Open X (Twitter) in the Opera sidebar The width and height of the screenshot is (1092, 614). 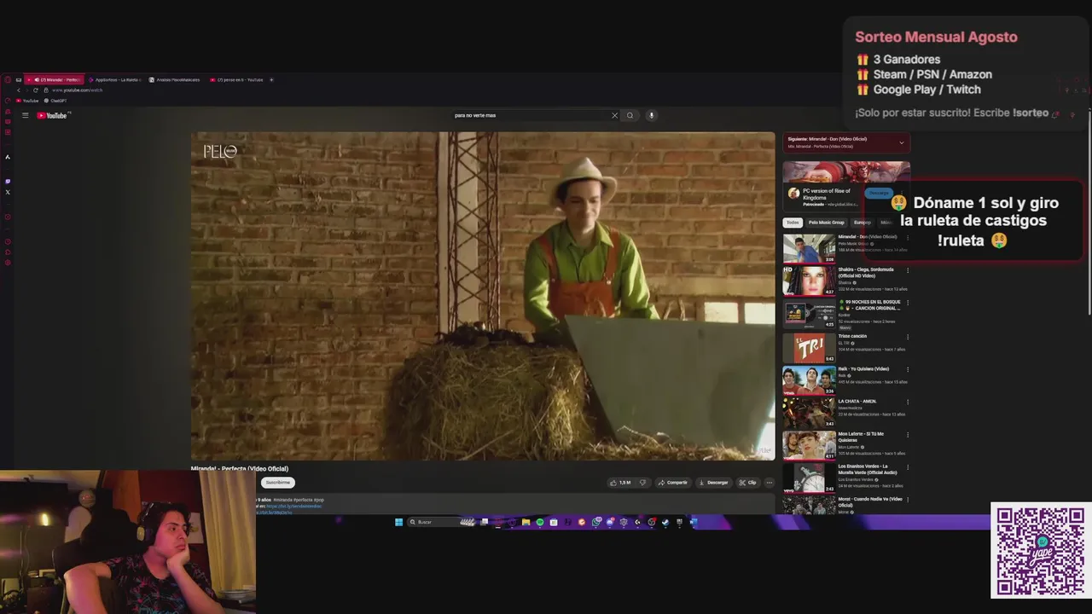point(8,192)
